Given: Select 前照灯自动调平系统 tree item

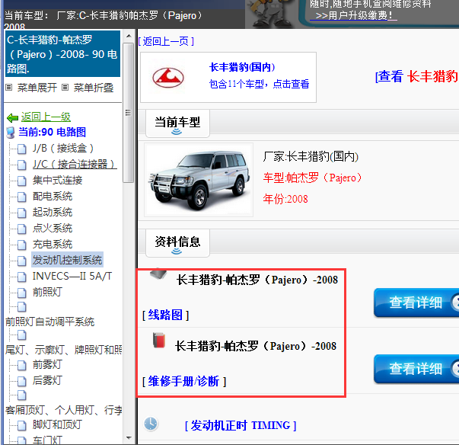Looking at the screenshot, I should point(50,322).
